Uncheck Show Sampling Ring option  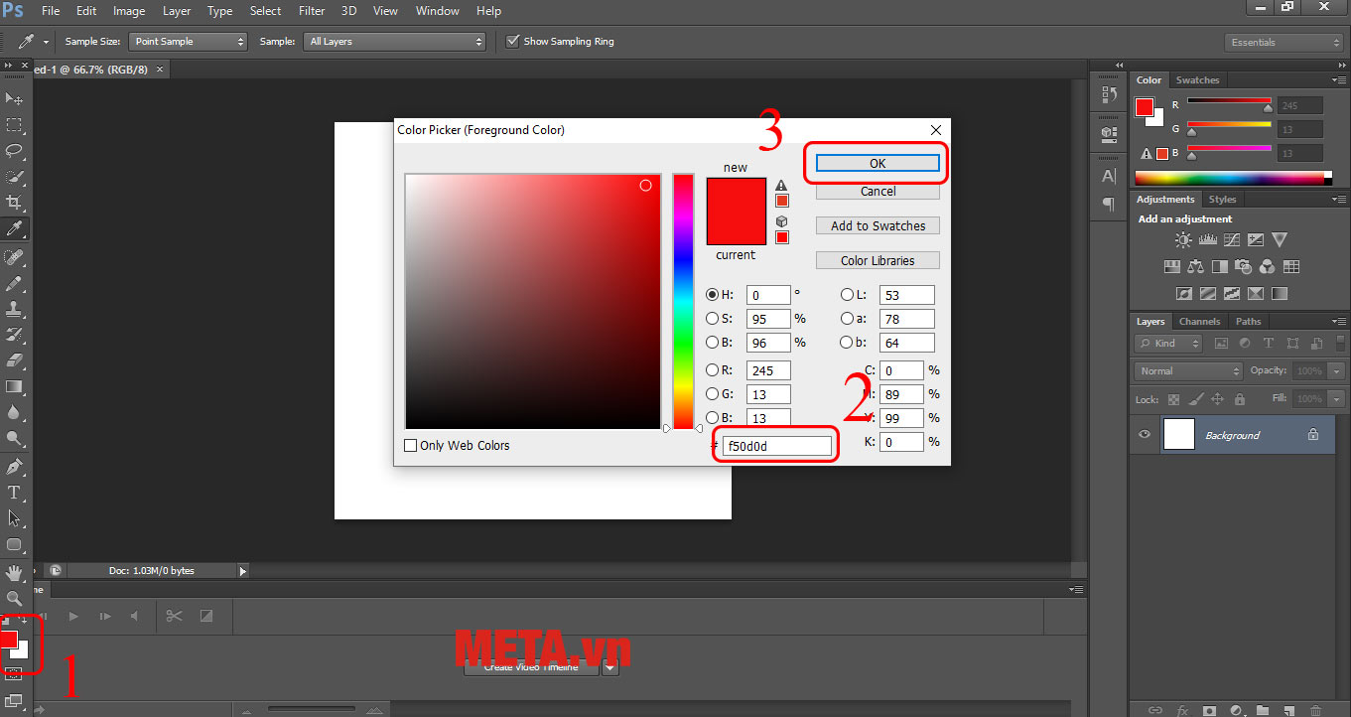pyautogui.click(x=513, y=42)
